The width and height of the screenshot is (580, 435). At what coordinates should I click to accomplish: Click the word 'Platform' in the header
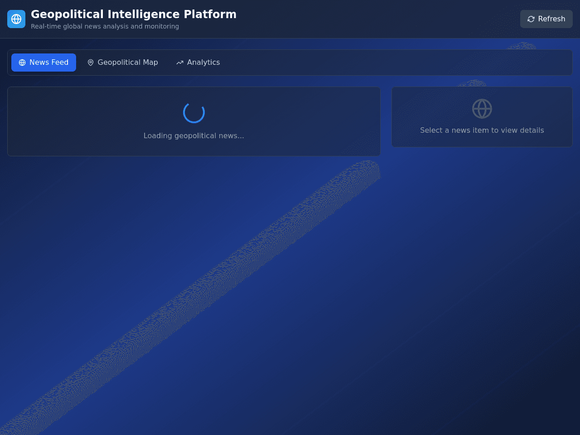tap(210, 14)
